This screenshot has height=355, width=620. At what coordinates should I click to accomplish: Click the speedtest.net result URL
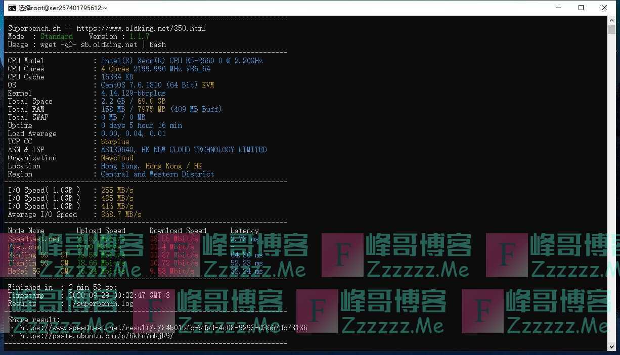(163, 328)
